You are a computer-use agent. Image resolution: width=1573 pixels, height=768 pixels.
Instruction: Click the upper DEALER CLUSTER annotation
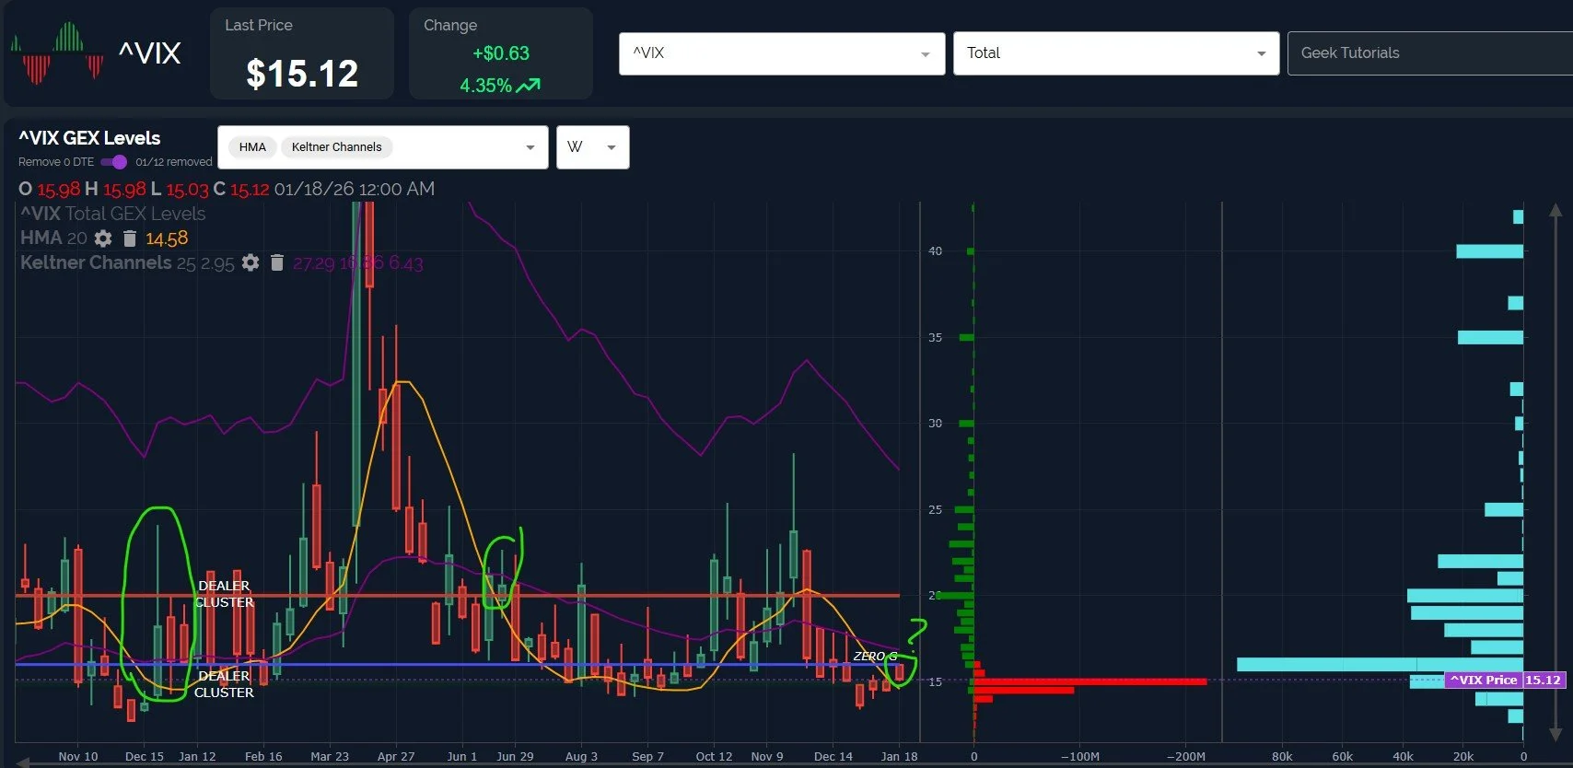224,594
